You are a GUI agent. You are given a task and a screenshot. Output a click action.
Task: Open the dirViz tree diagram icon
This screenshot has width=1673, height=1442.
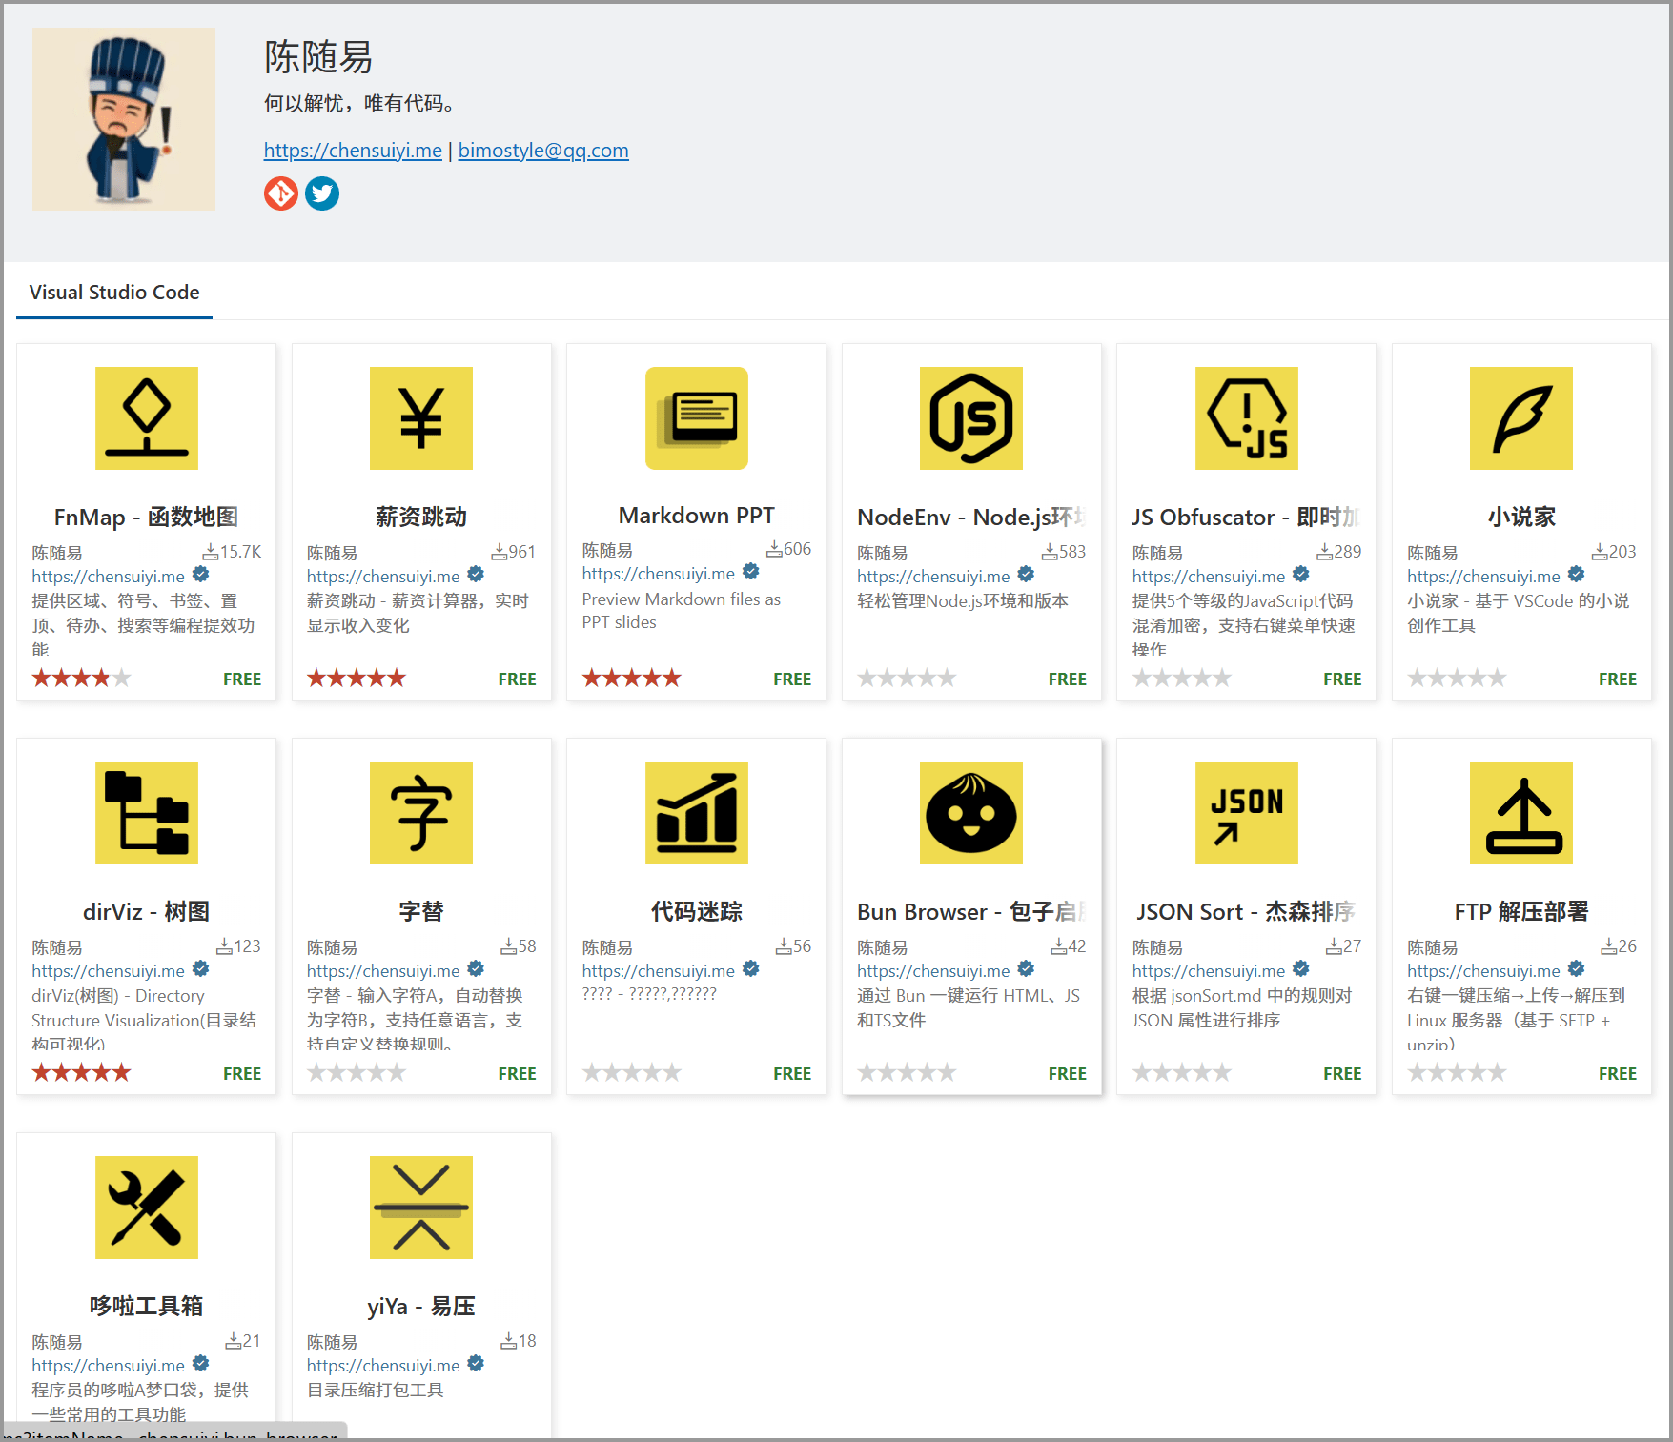[x=147, y=813]
